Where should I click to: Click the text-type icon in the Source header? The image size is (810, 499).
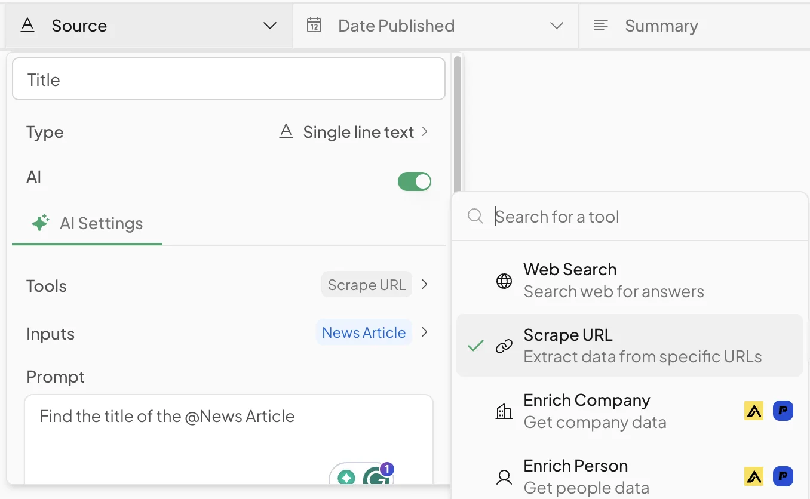pos(27,26)
